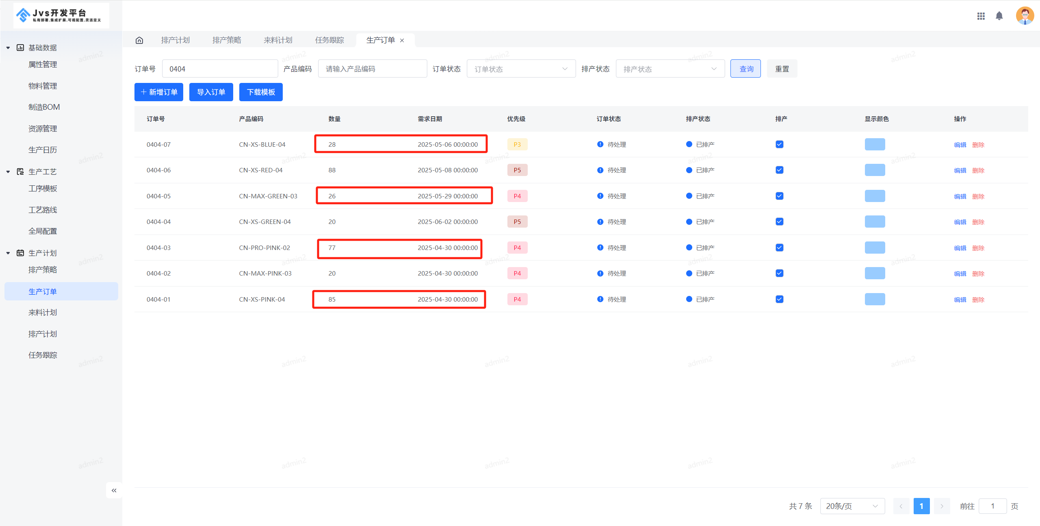The width and height of the screenshot is (1040, 526).
Task: Collapse the sidebar with the « icon
Action: point(114,490)
